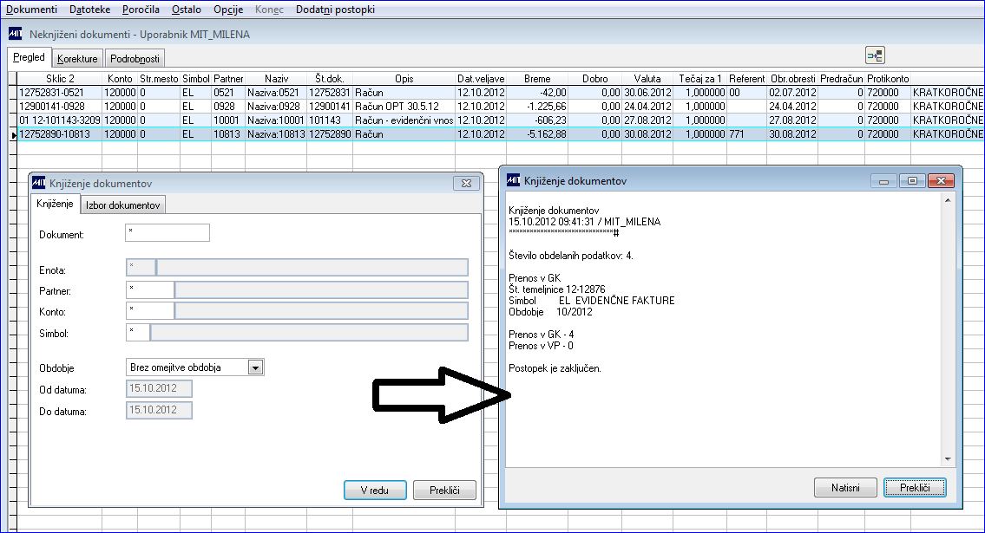Click the MIT icon of the left Knjiženje dialog
Screen dimensions: 985x533
tap(38, 183)
